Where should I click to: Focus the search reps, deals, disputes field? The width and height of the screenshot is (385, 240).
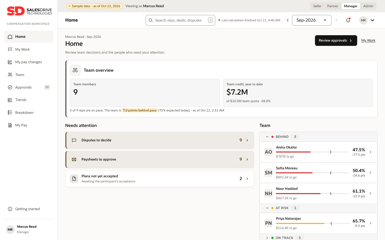tap(180, 20)
